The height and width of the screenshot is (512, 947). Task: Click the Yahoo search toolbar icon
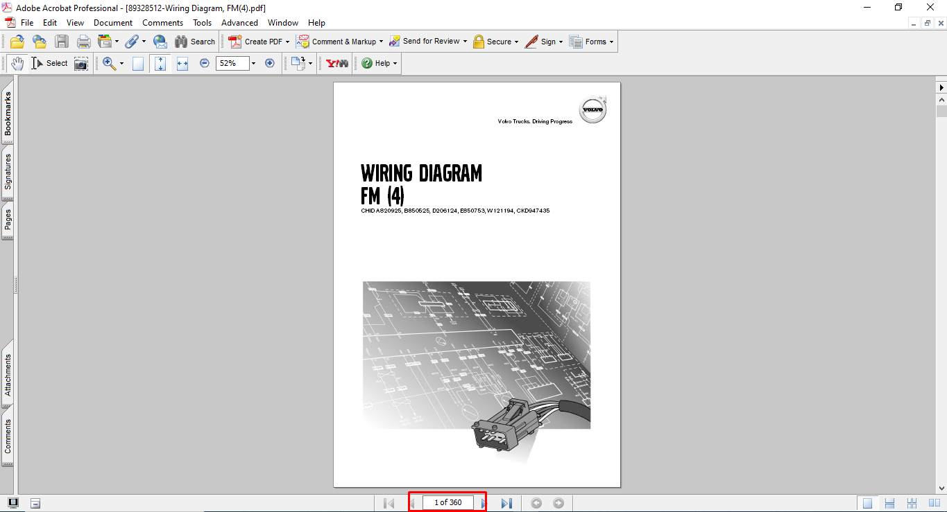click(x=337, y=63)
